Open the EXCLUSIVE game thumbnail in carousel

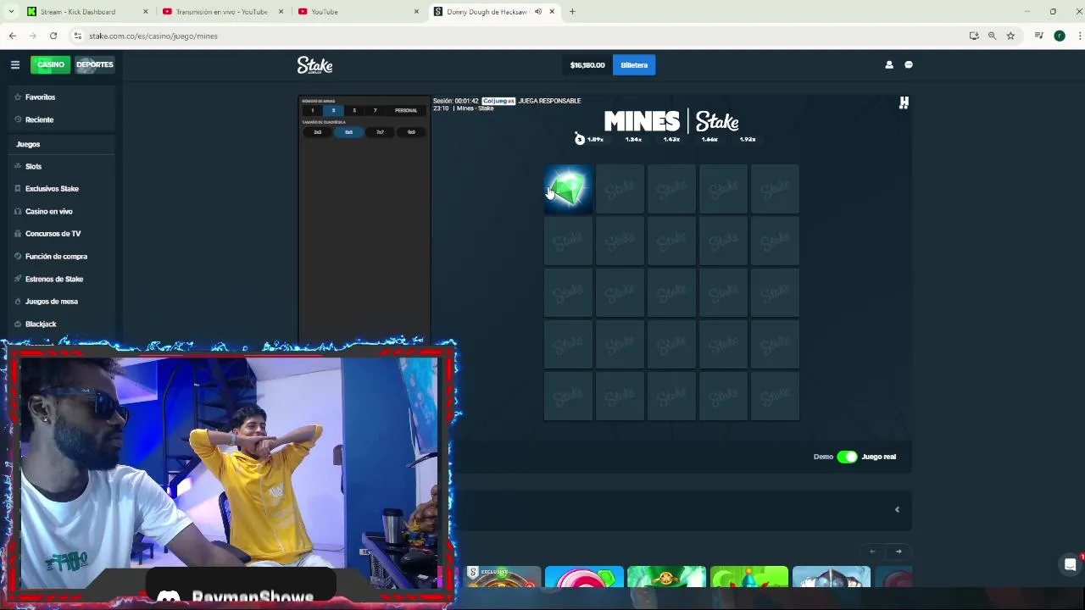tap(504, 577)
